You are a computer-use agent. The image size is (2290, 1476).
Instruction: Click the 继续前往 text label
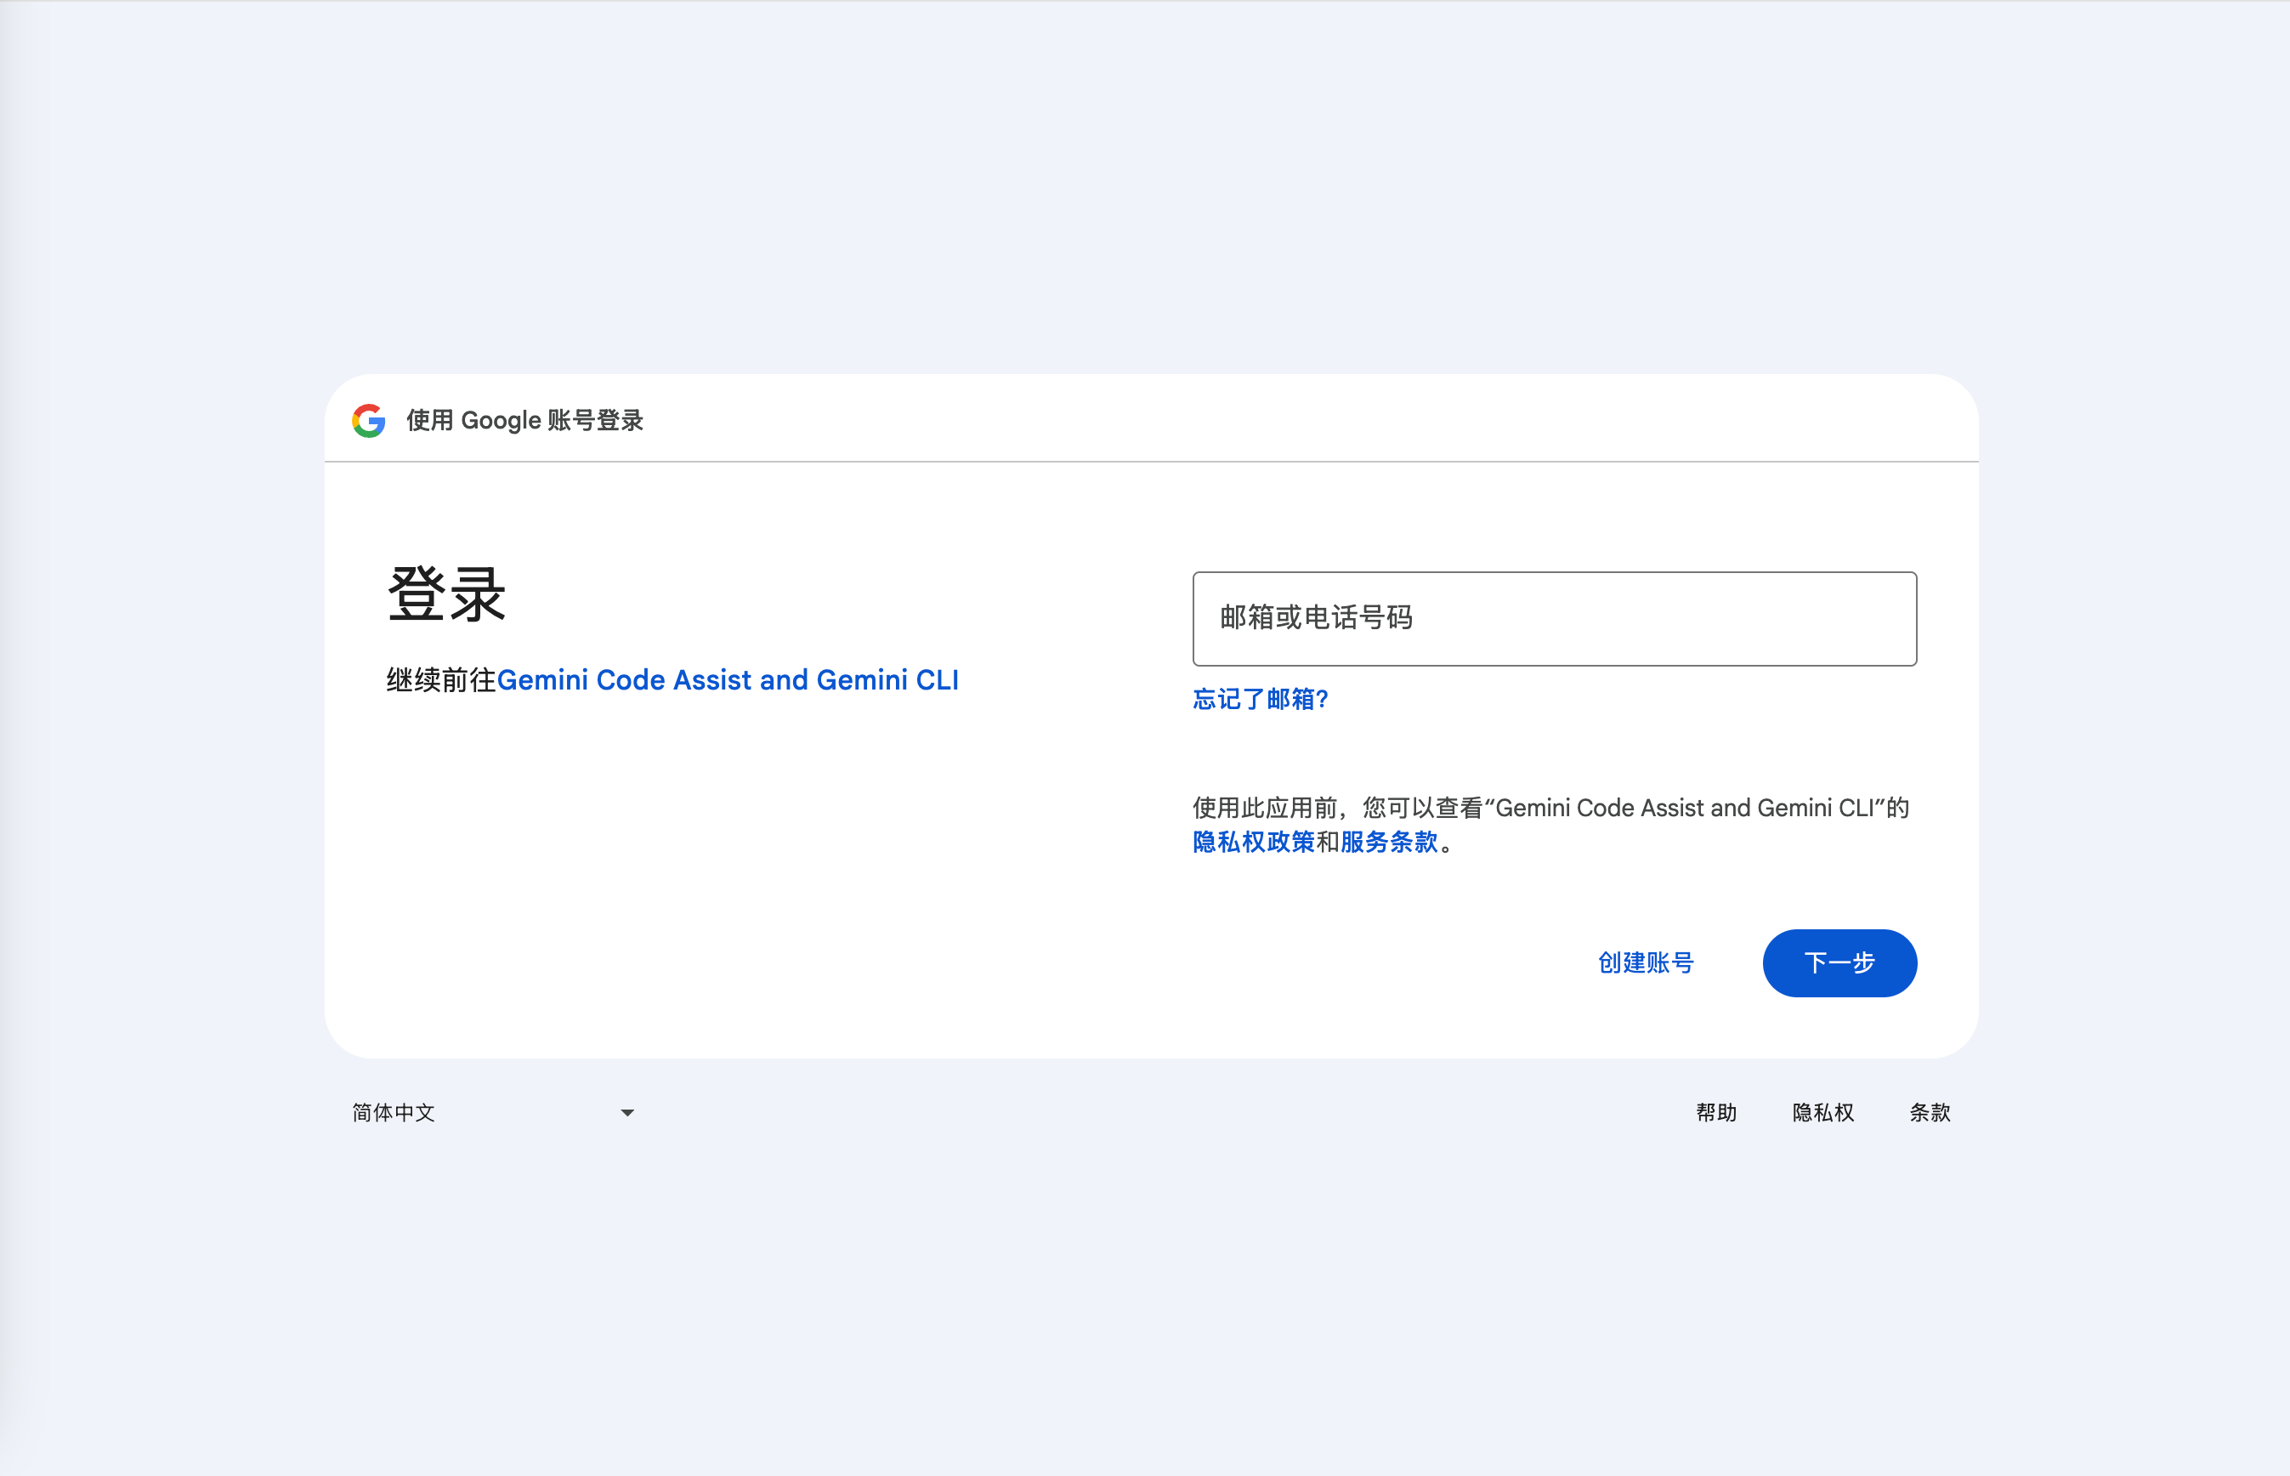[x=441, y=680]
